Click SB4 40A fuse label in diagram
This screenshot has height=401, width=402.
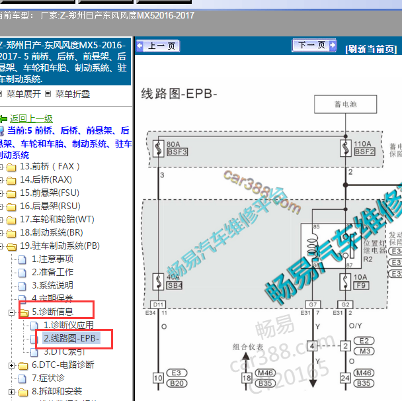pyautogui.click(x=175, y=285)
